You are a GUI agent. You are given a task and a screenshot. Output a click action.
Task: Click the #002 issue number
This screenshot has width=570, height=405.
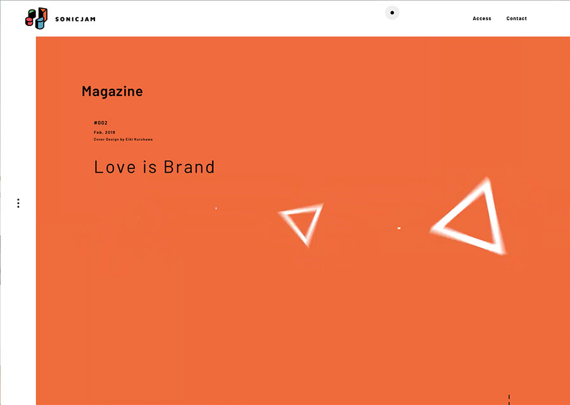(101, 123)
